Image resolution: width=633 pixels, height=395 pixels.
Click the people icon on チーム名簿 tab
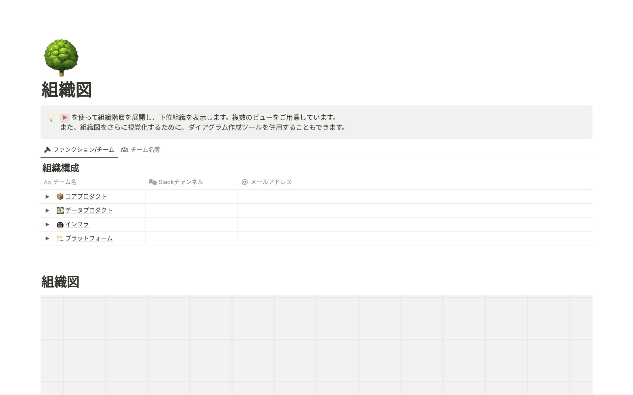tap(124, 150)
